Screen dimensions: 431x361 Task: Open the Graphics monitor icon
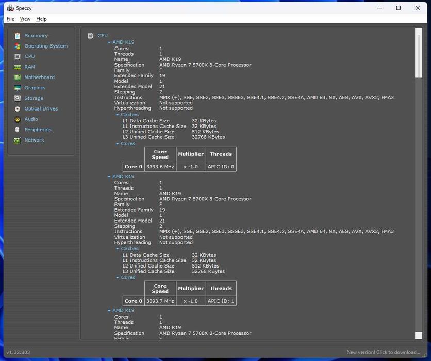click(x=18, y=88)
